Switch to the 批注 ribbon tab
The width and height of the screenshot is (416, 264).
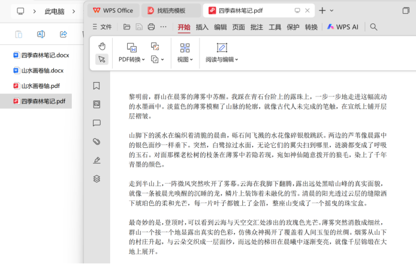tap(257, 27)
